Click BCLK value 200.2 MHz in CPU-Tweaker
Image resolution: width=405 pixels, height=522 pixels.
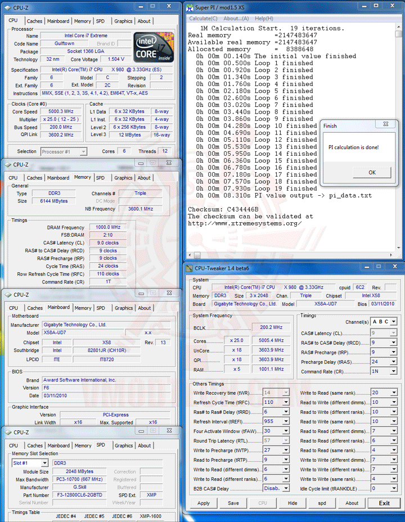tap(271, 327)
